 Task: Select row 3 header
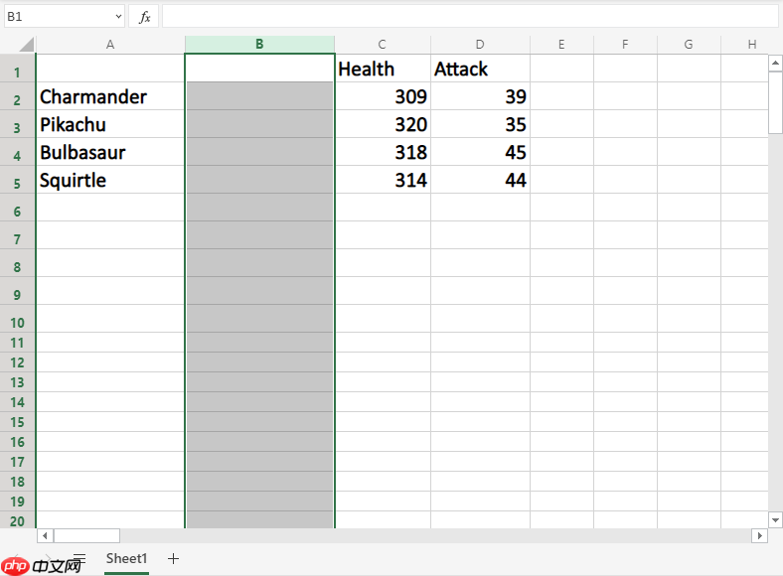(x=18, y=124)
